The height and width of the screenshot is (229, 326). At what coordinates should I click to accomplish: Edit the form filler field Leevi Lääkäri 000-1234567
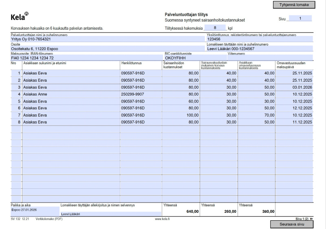pyautogui.click(x=259, y=49)
